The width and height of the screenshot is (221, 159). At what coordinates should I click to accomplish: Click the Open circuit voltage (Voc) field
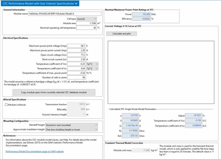tap(76, 55)
